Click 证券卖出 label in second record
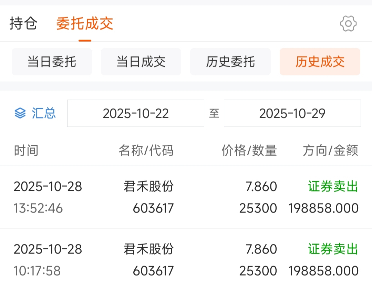 pyautogui.click(x=333, y=249)
